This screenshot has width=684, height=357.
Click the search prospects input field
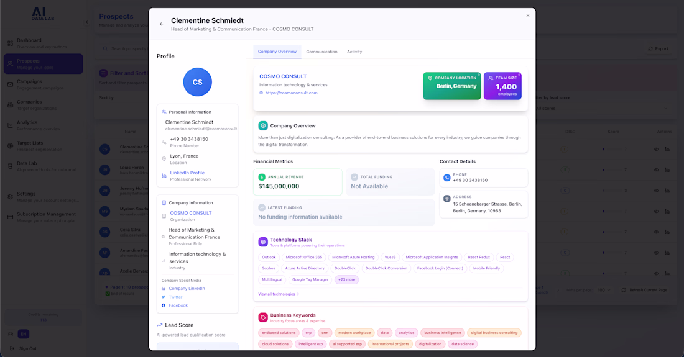pyautogui.click(x=124, y=49)
